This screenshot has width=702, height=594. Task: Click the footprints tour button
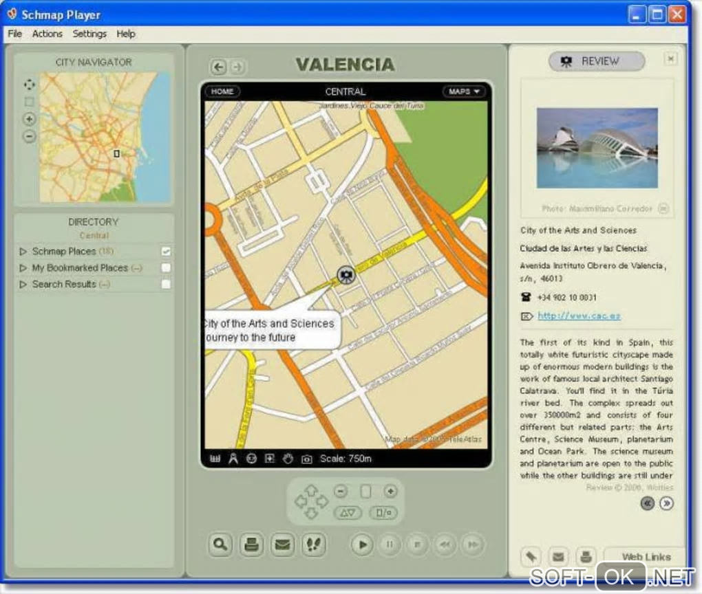point(314,544)
